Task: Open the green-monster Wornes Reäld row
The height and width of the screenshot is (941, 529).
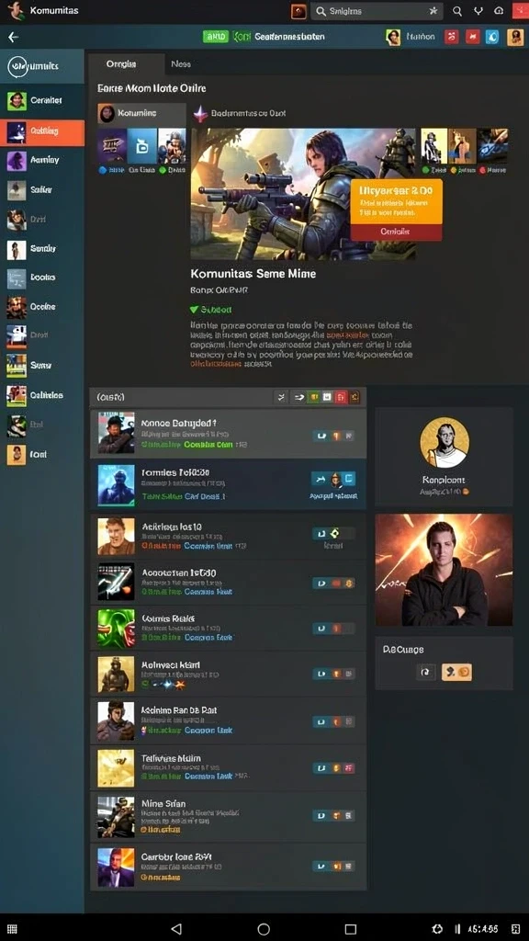Action: click(228, 629)
